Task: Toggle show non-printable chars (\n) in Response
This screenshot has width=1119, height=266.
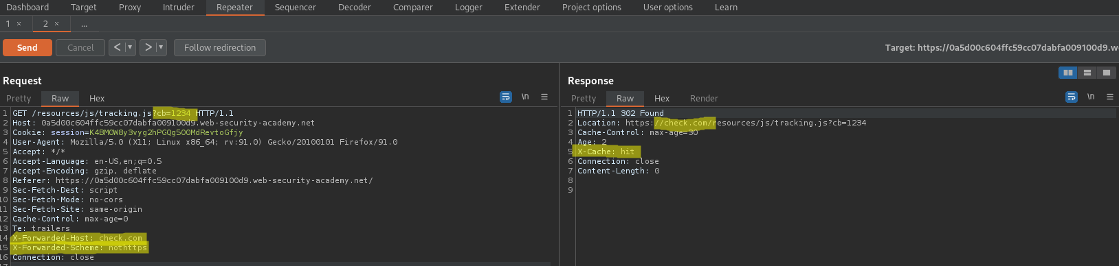Action: click(x=1091, y=97)
